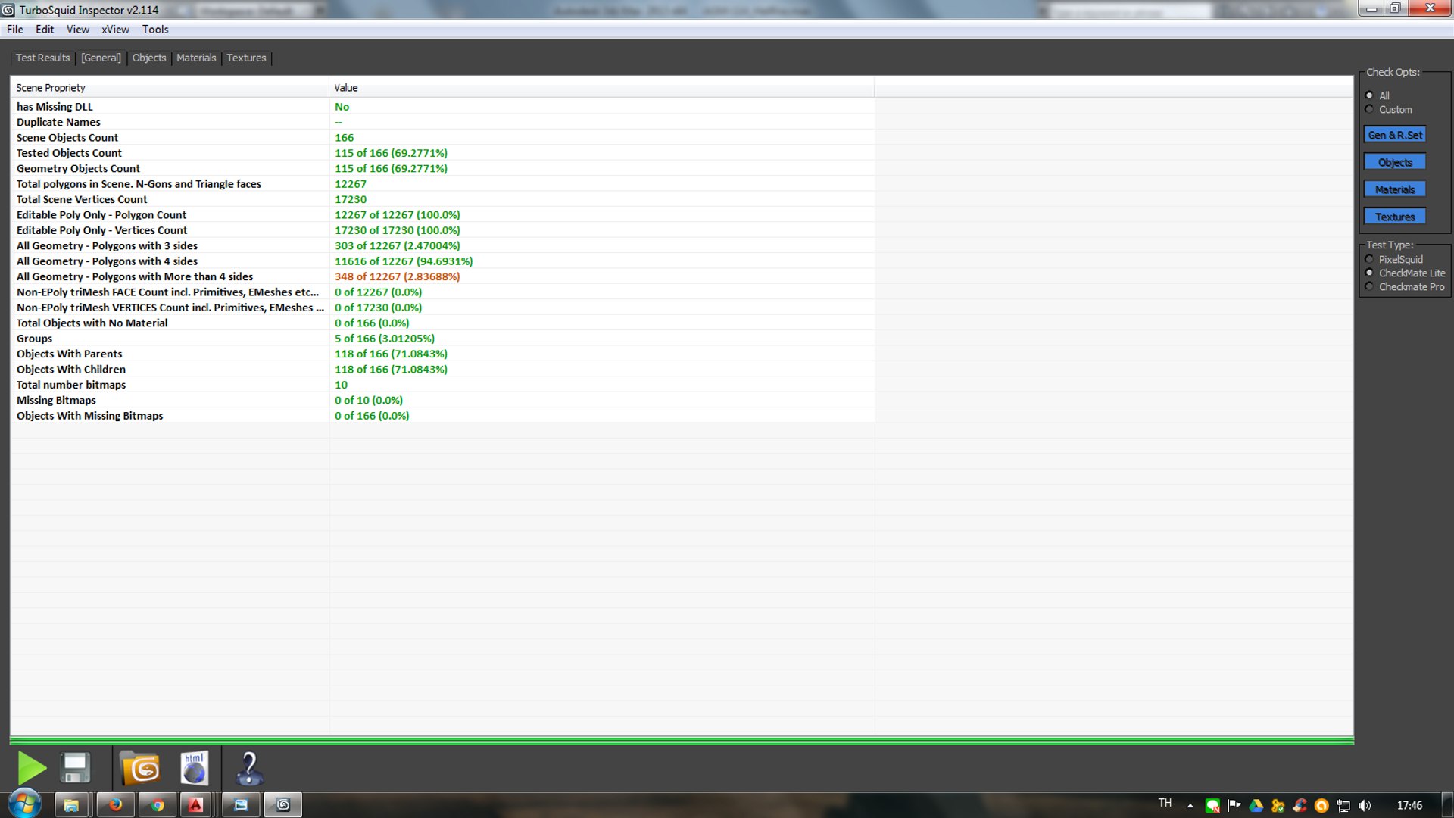Open Windows Start orb
This screenshot has width=1454, height=818.
(x=24, y=804)
